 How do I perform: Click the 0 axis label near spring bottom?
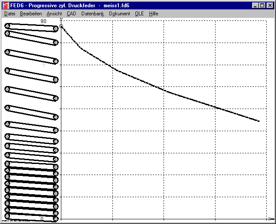[x=42, y=219]
